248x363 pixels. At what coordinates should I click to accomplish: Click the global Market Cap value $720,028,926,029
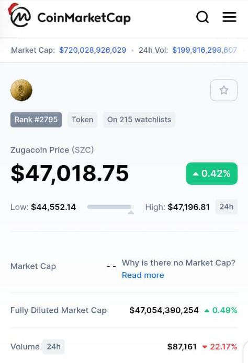[93, 50]
